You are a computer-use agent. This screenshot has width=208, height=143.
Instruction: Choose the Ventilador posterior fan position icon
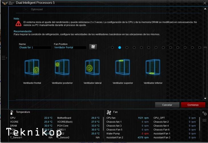pyautogui.click(x=62, y=68)
